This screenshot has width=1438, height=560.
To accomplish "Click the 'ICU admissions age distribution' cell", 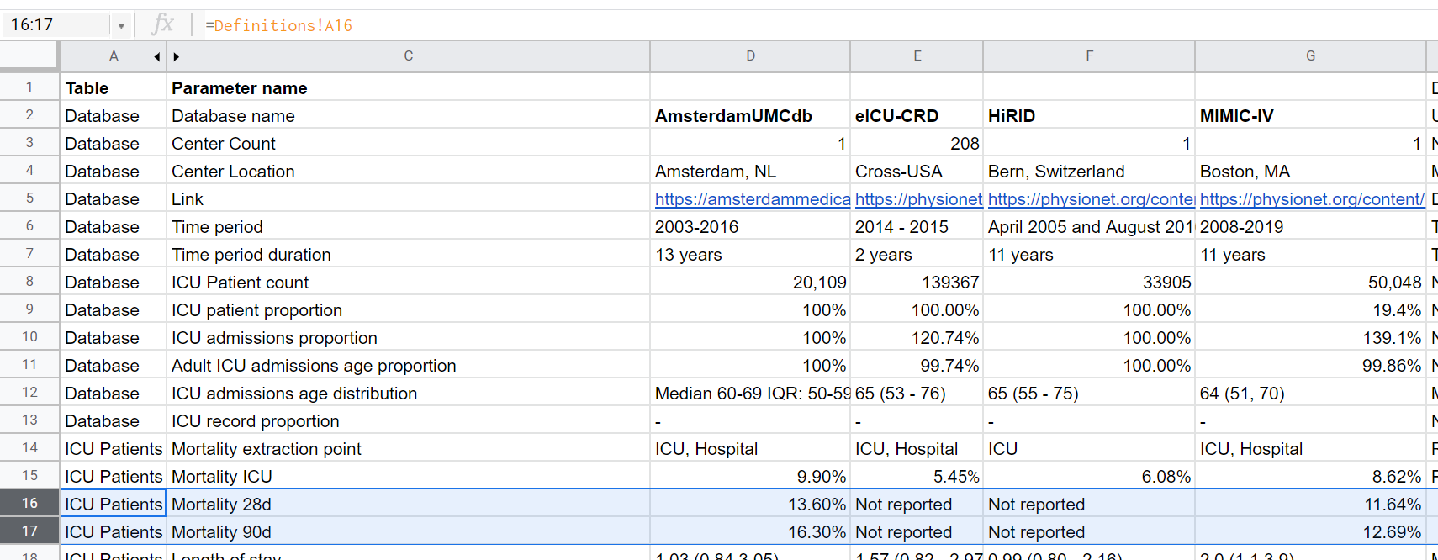I will [408, 393].
